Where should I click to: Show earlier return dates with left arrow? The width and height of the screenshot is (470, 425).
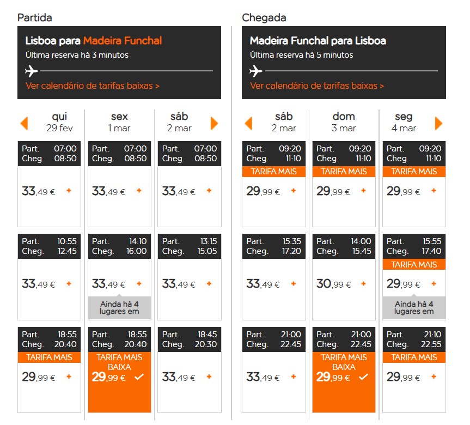click(248, 123)
